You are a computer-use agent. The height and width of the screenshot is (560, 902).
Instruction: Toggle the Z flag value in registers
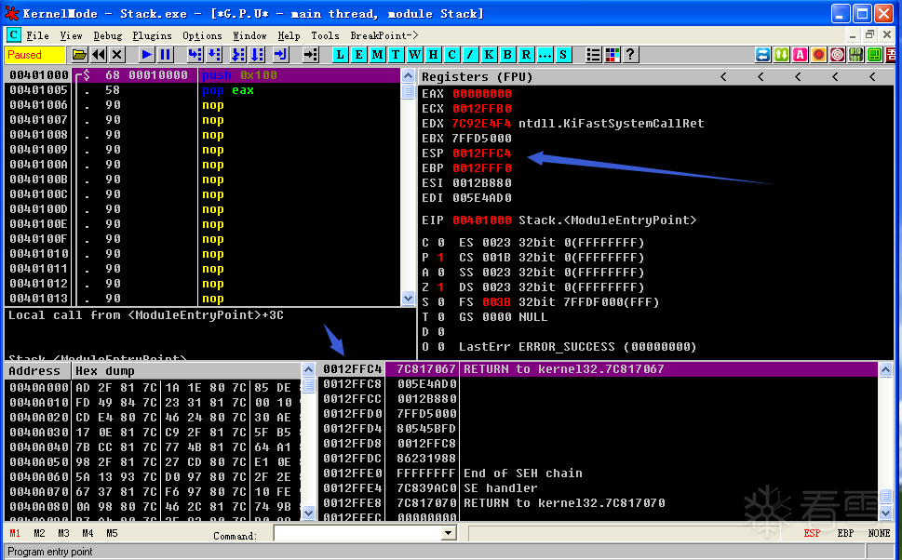pyautogui.click(x=440, y=287)
